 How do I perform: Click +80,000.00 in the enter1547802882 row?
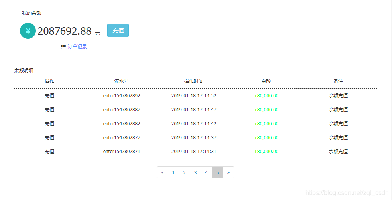[266, 124]
